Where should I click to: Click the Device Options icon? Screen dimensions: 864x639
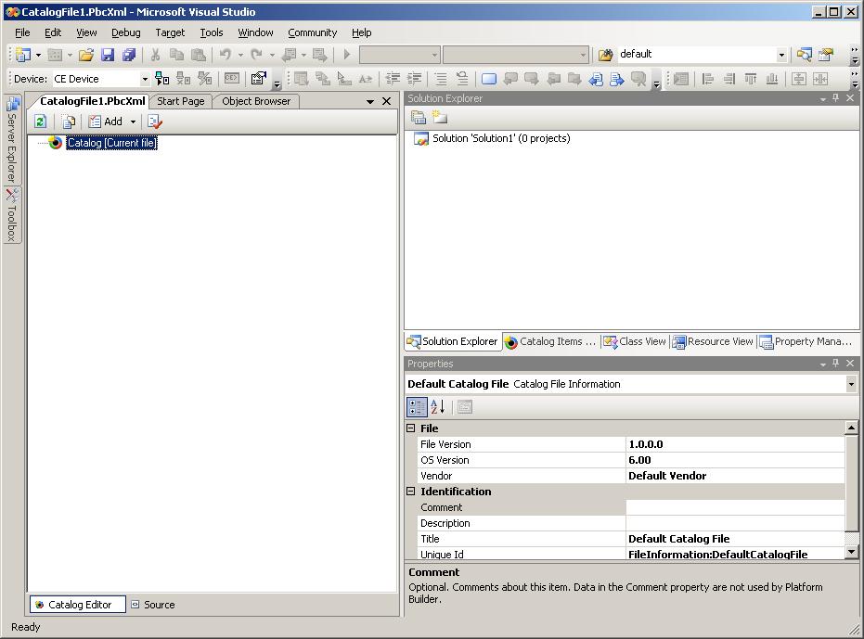pos(258,79)
